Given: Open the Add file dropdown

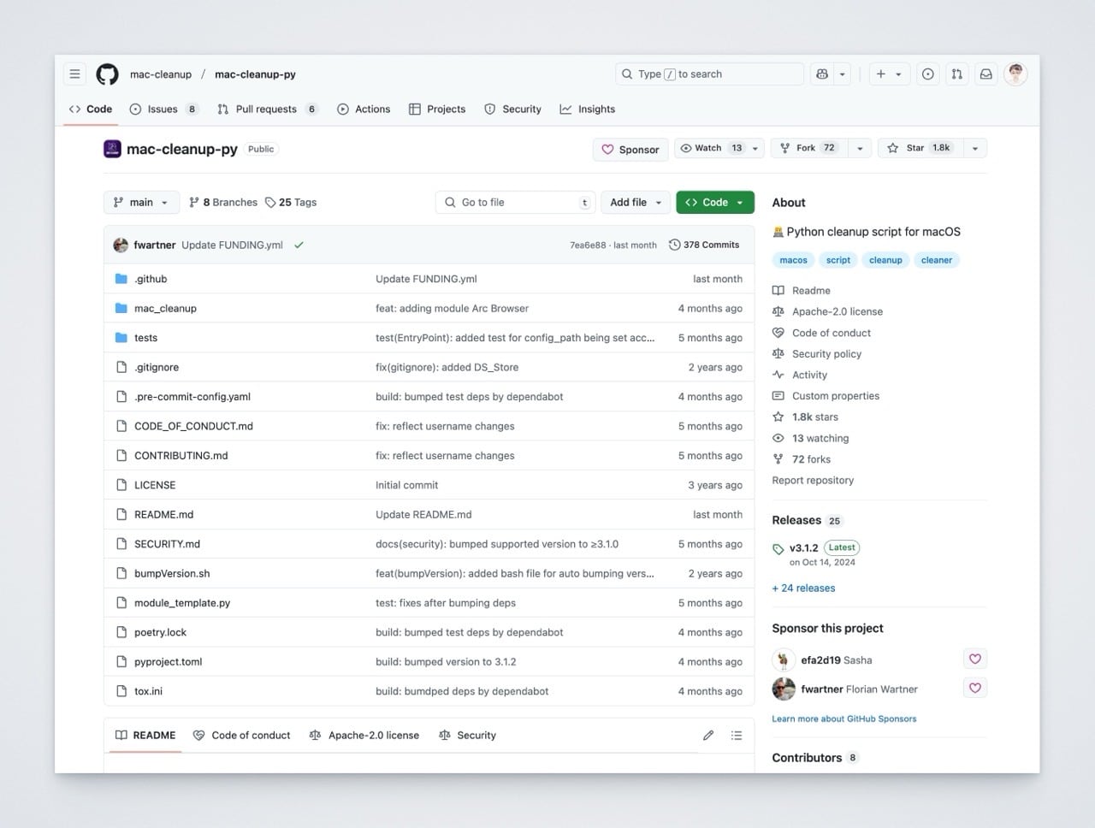Looking at the screenshot, I should (636, 203).
